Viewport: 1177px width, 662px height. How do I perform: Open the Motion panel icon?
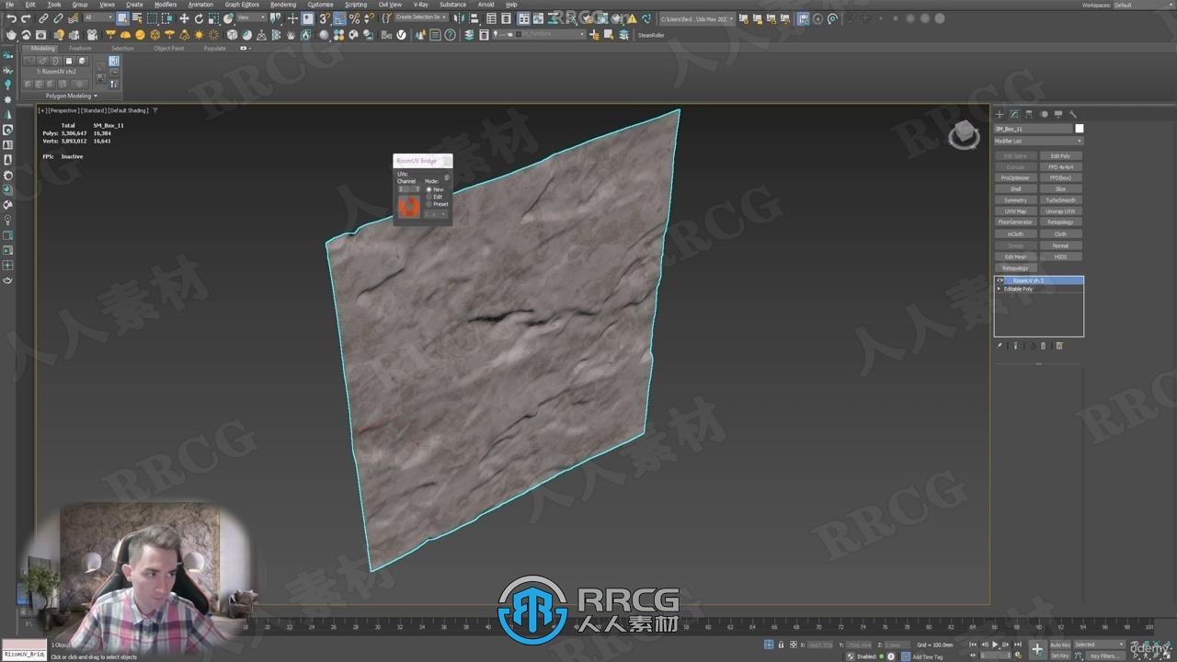(1044, 114)
